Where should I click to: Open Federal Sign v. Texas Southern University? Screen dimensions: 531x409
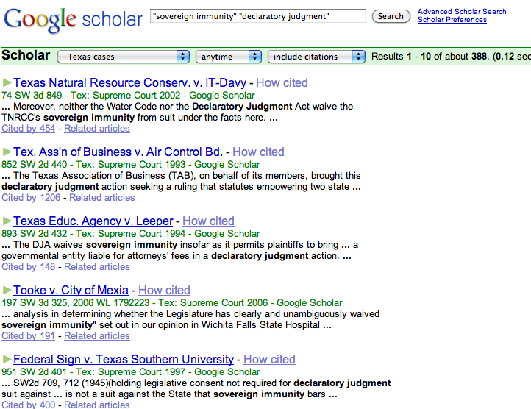tap(124, 359)
